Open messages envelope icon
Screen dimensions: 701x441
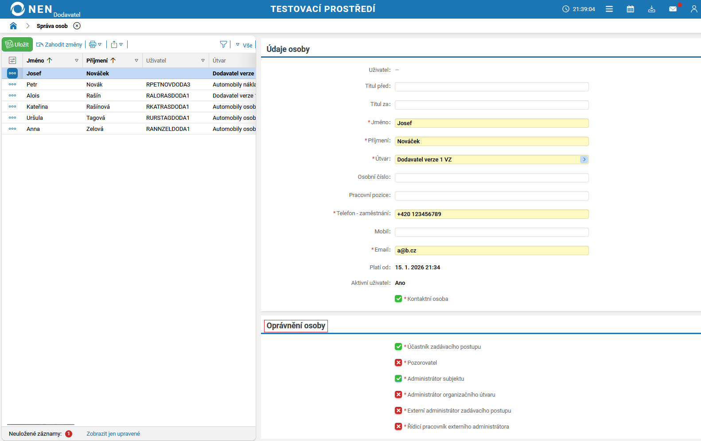673,9
